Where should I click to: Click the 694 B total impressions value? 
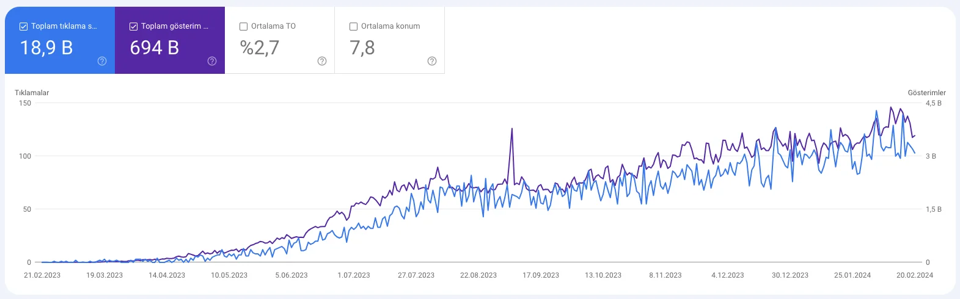[155, 48]
